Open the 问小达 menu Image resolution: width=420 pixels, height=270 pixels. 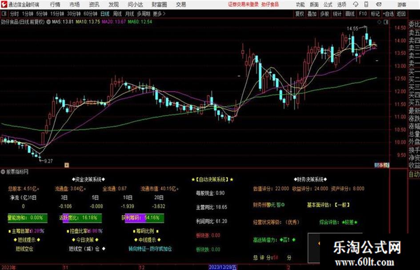[135, 4]
